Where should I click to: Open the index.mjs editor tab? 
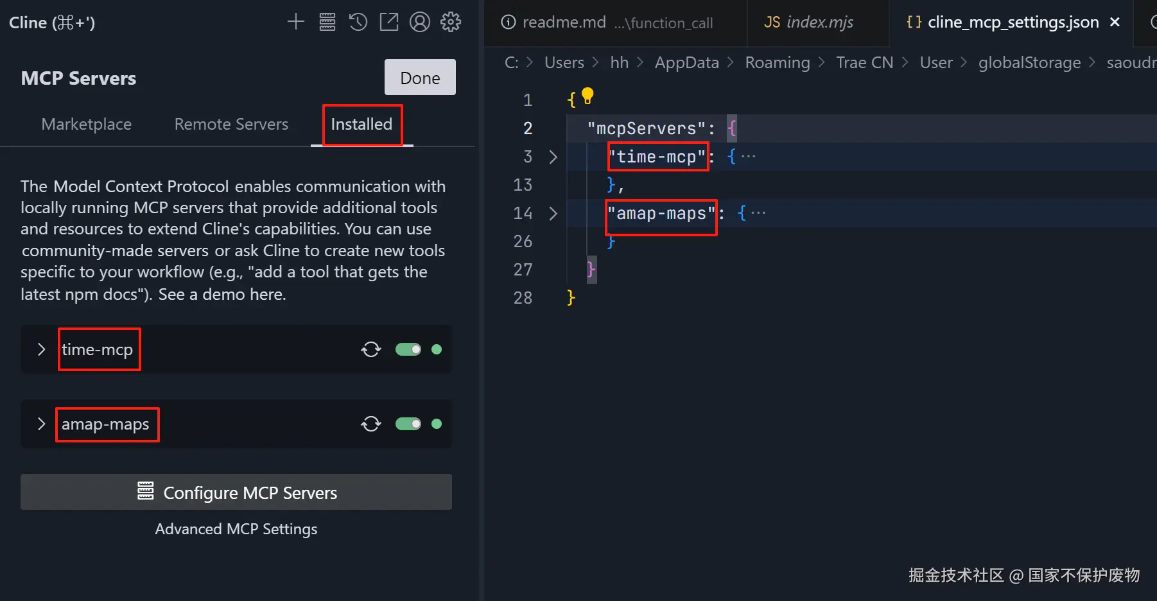809,22
